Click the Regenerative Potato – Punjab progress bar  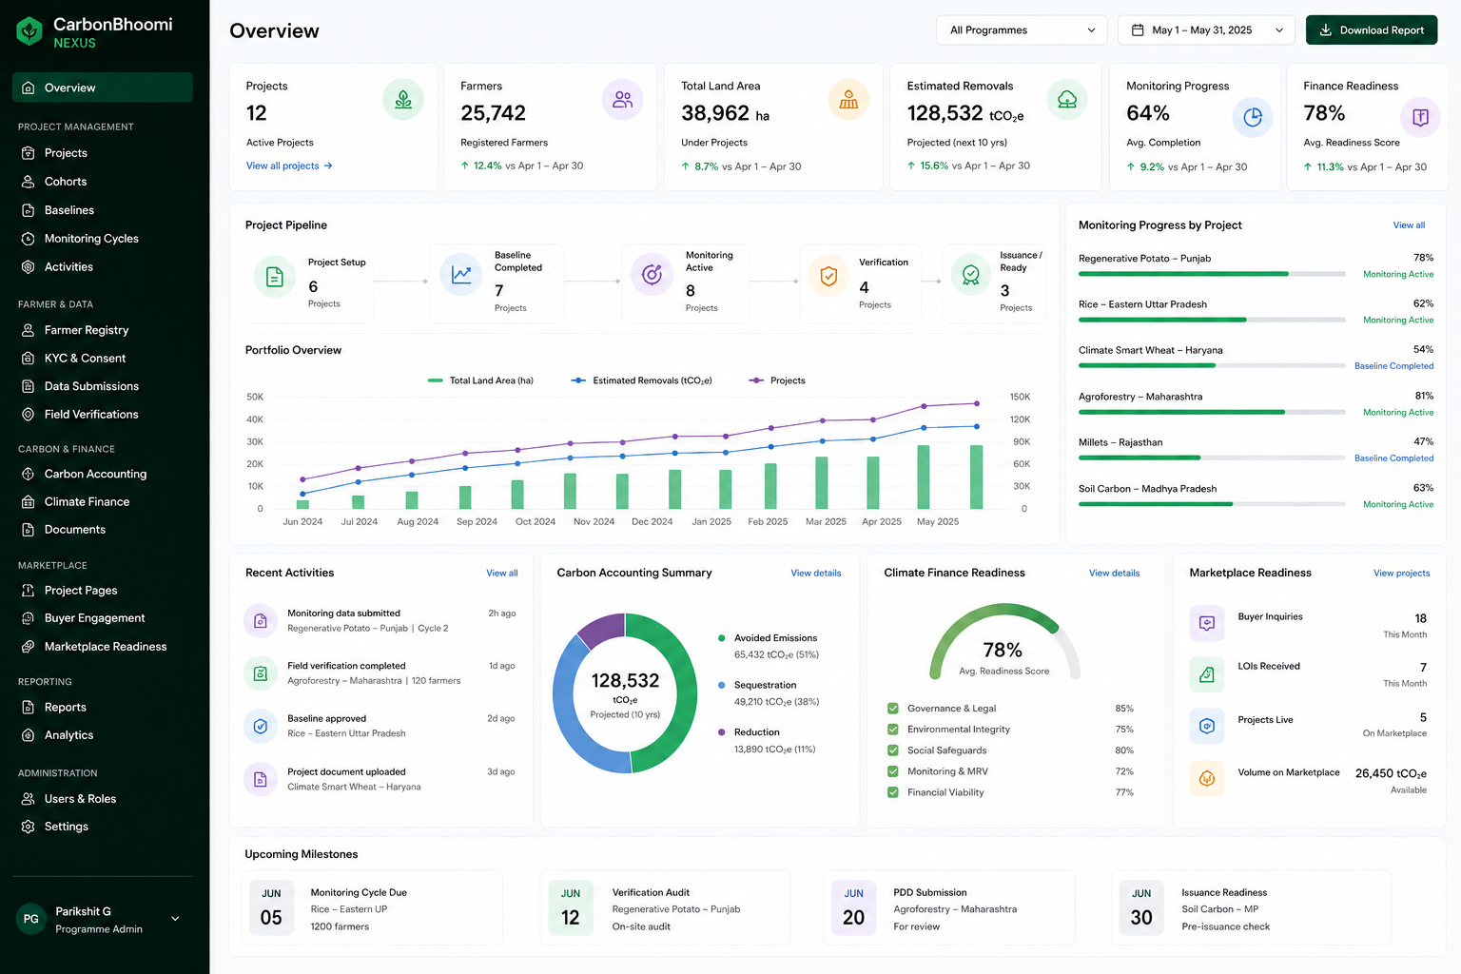tap(1212, 274)
